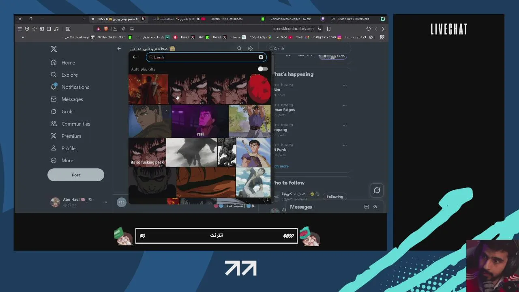
Task: Open the Kick bookmark
Action: (204, 37)
